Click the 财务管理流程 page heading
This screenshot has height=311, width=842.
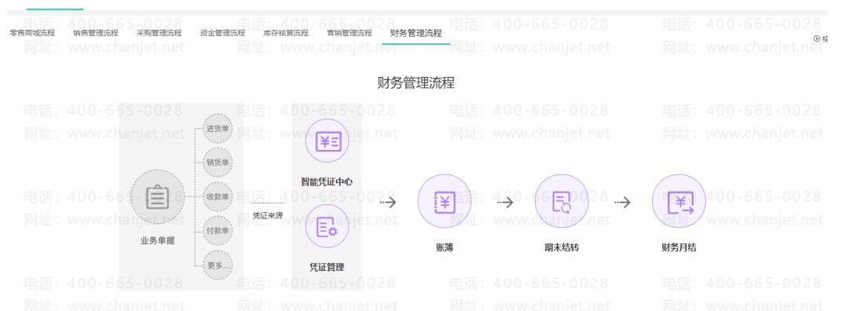(x=416, y=82)
